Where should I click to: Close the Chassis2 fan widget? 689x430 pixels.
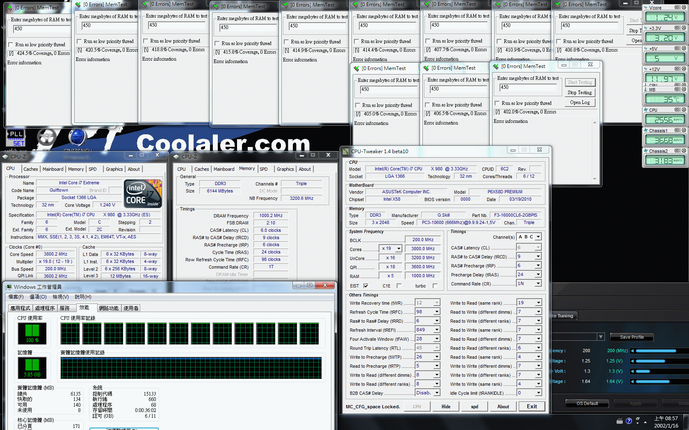[684, 151]
